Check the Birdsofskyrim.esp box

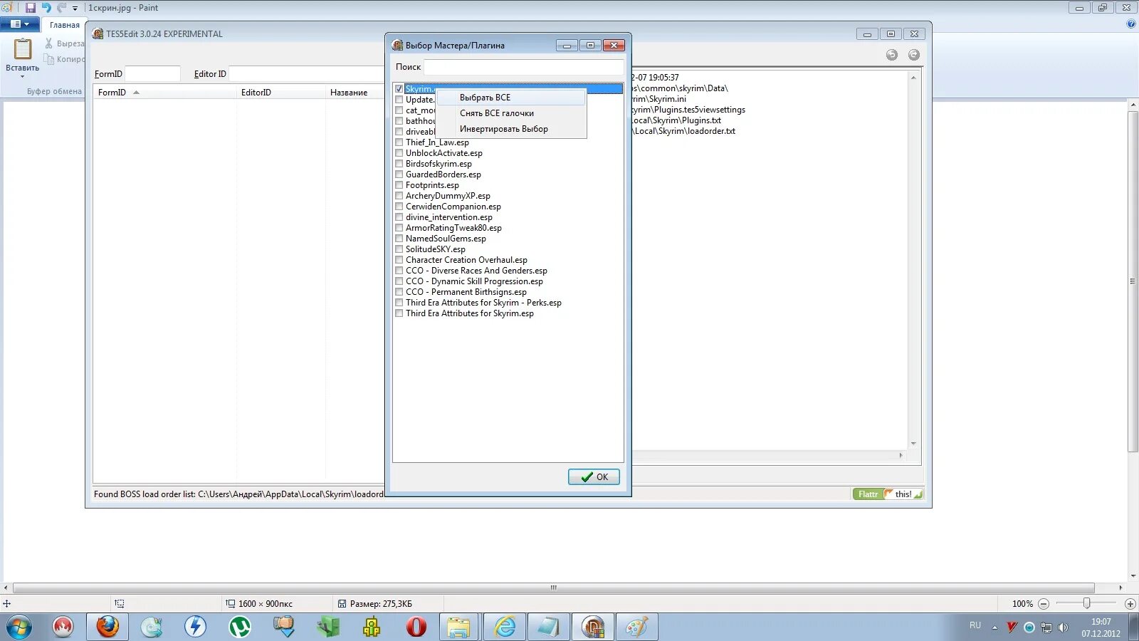pos(399,164)
